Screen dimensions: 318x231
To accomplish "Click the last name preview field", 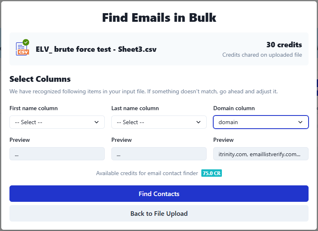I will [x=159, y=154].
